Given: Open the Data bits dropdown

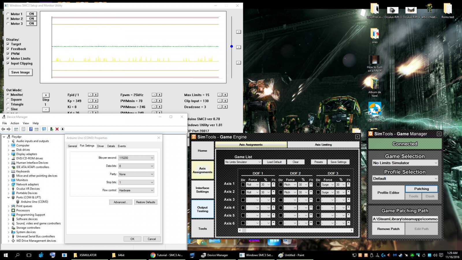Looking at the screenshot, I should pos(136,166).
